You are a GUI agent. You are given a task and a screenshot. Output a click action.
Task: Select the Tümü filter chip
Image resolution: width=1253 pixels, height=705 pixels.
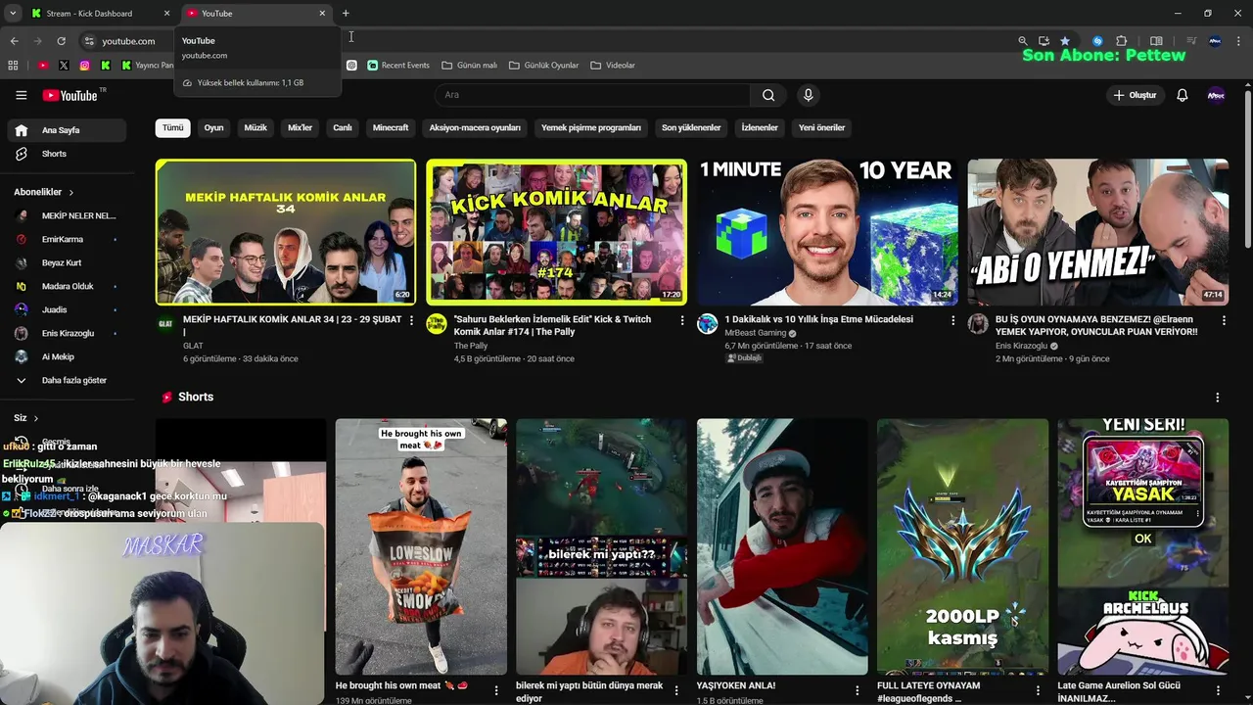(x=173, y=128)
